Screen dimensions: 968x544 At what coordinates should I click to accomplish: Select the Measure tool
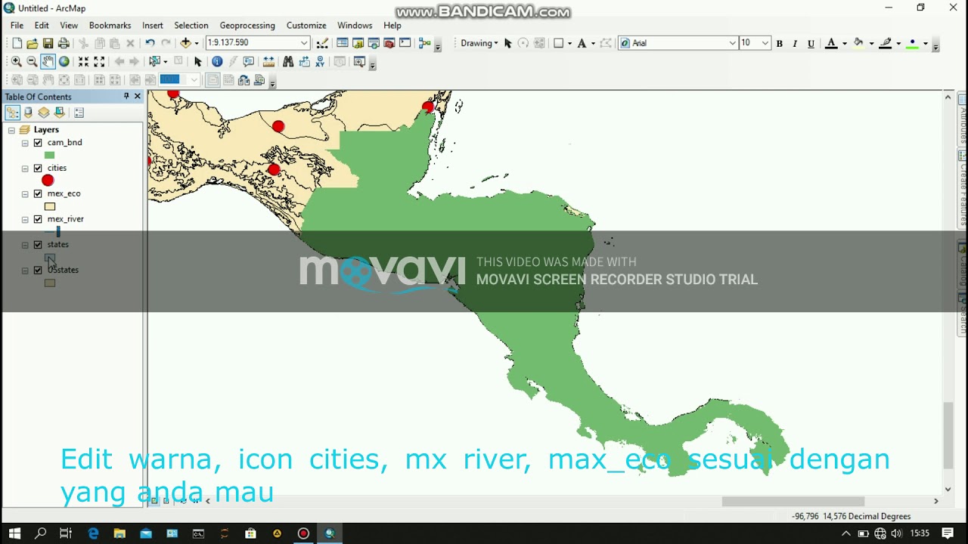[268, 61]
